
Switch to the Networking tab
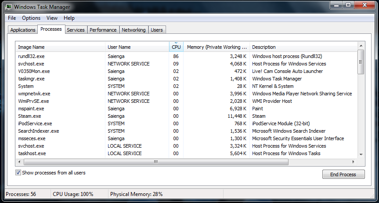click(x=134, y=30)
